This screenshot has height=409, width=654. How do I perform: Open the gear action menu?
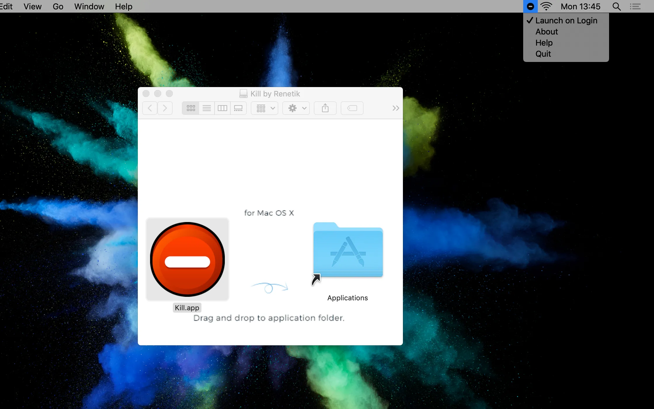(x=296, y=108)
